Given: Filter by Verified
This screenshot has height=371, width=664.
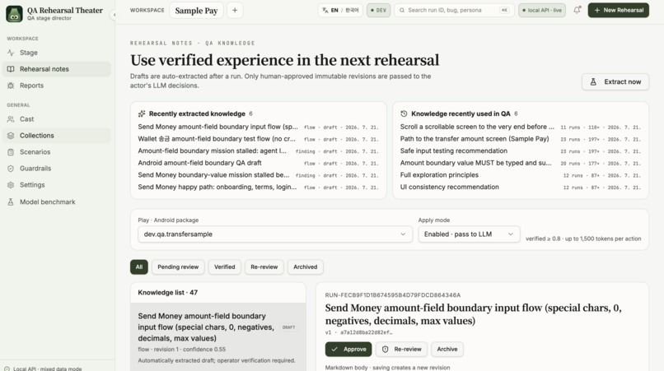Looking at the screenshot, I should [224, 267].
